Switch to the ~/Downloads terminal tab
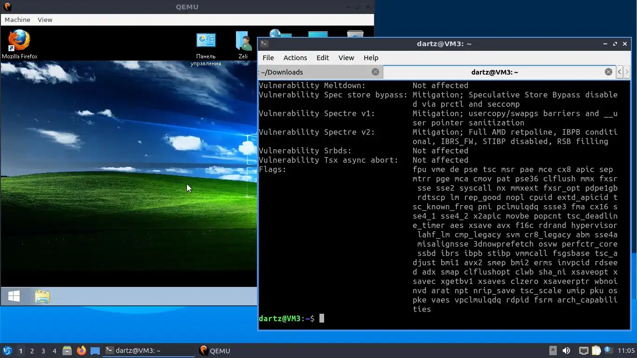The height and width of the screenshot is (358, 637). tap(320, 72)
